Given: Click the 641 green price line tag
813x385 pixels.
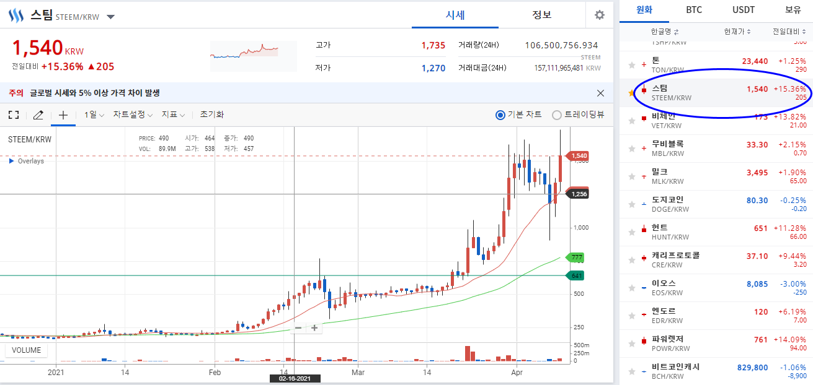Looking at the screenshot, I should pos(576,275).
